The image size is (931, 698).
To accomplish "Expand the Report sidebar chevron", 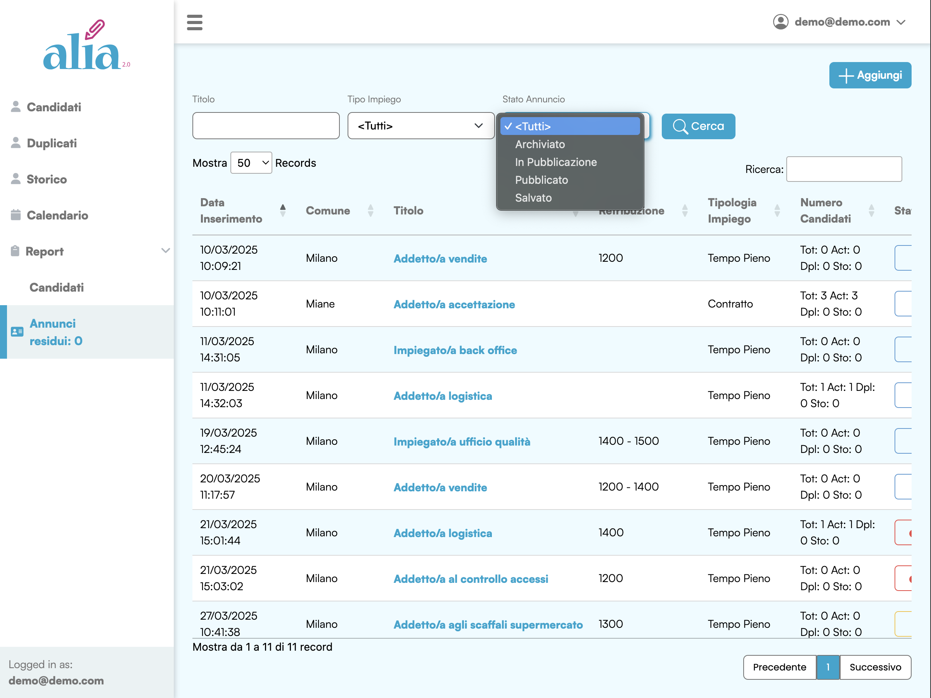I will pos(165,251).
